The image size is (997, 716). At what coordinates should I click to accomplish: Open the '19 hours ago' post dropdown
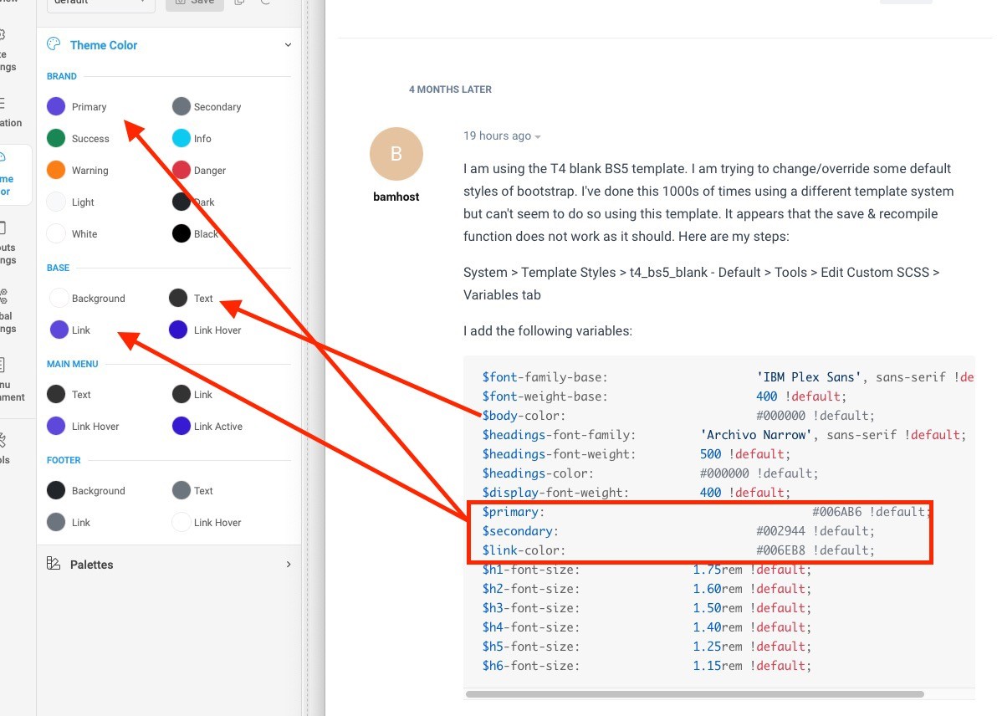pos(502,136)
